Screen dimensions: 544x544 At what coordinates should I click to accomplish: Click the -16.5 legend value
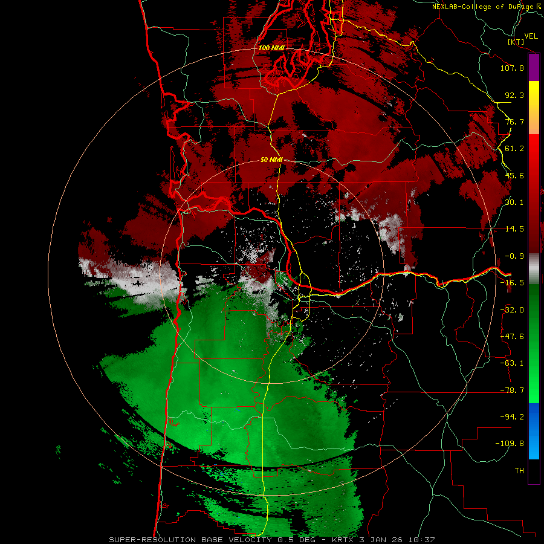pyautogui.click(x=512, y=283)
